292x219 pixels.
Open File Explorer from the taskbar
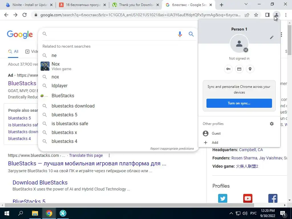[35, 213]
